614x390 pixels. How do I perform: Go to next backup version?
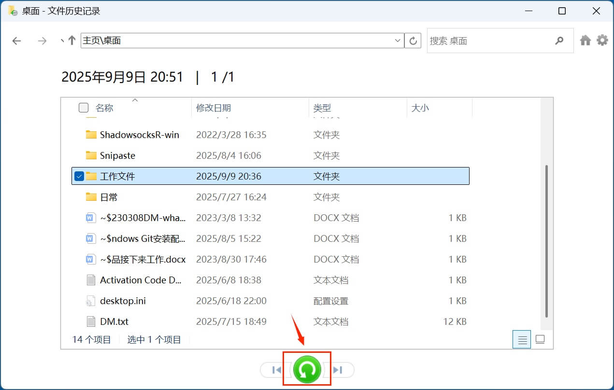(338, 370)
